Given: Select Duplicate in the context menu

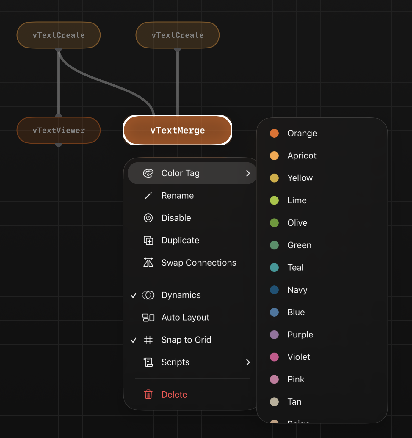Looking at the screenshot, I should [x=192, y=240].
